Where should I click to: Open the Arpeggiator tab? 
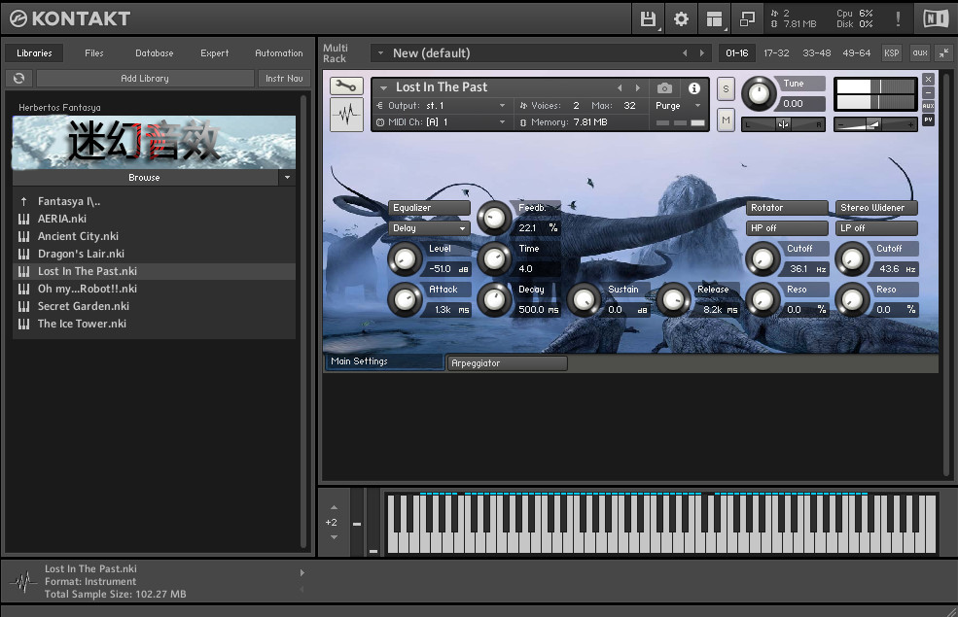507,363
